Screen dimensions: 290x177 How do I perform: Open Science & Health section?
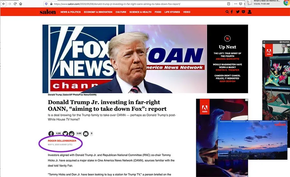(140, 12)
